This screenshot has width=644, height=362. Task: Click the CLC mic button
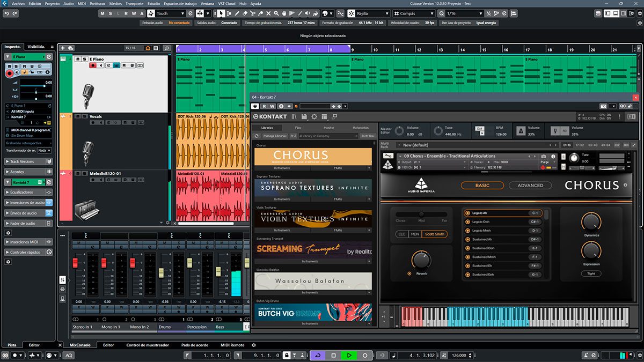pyautogui.click(x=401, y=234)
